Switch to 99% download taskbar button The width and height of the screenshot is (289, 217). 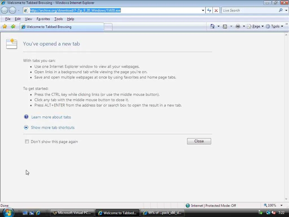[163, 213]
